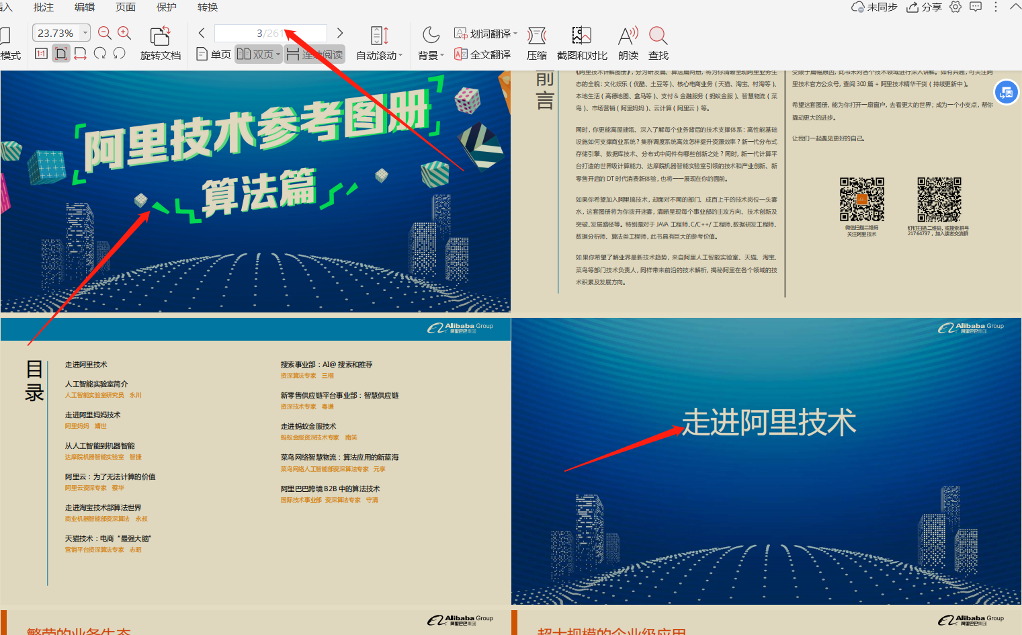Click the read aloud (朗读) icon

pyautogui.click(x=628, y=36)
